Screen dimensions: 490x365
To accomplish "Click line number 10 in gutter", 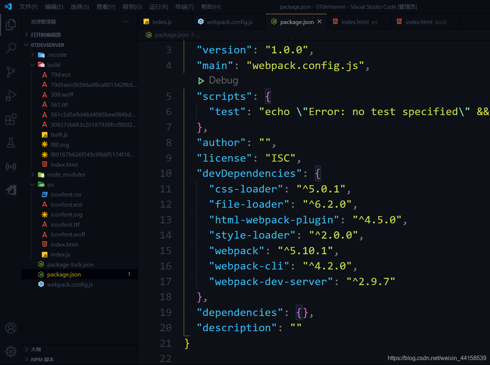I will 166,174.
